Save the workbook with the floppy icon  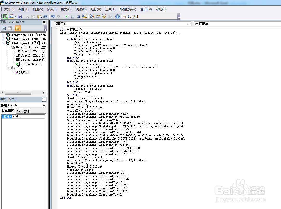tap(20, 16)
